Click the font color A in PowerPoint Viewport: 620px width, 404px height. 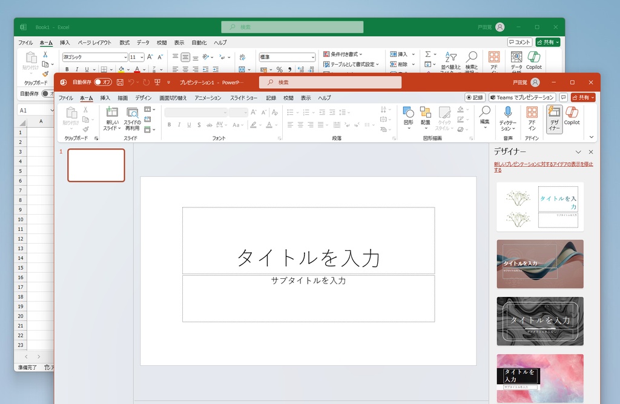point(269,125)
